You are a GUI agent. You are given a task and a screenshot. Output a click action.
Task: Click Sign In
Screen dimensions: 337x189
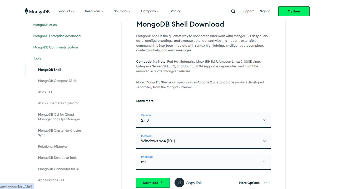[x=265, y=11]
